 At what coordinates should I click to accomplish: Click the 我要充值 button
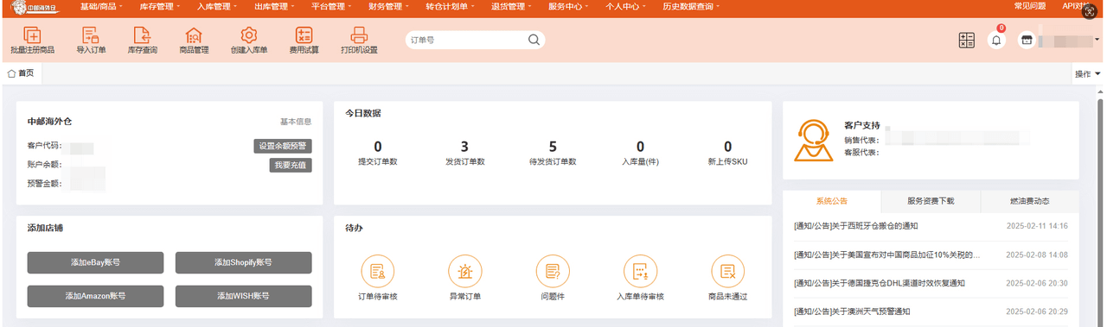tap(291, 165)
